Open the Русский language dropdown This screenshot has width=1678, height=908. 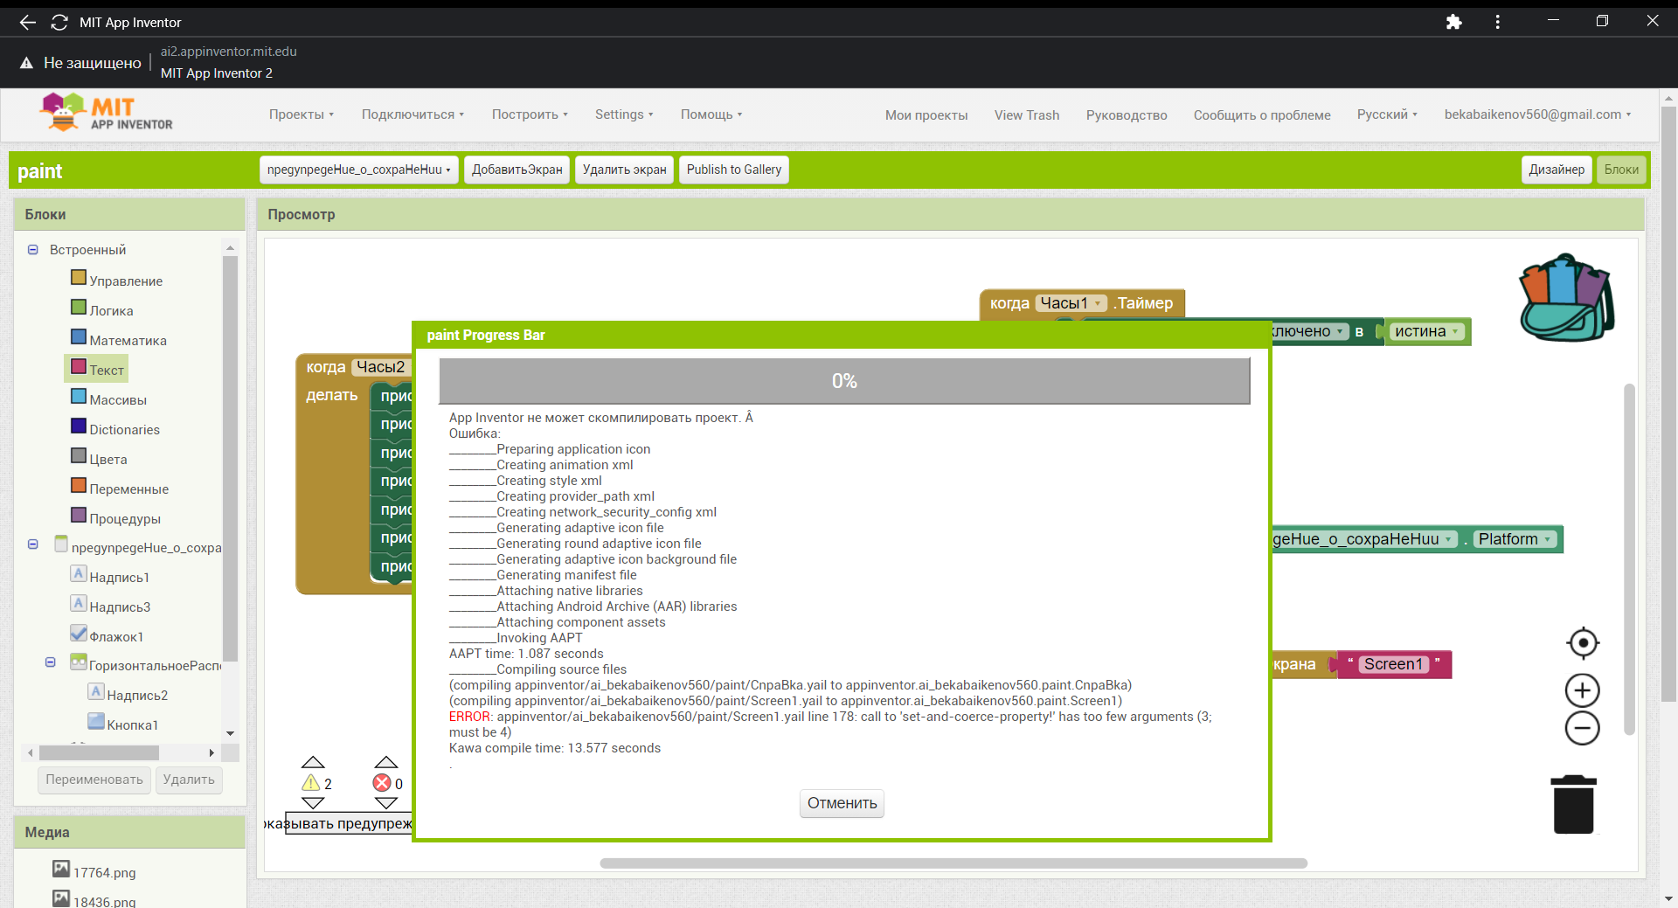pyautogui.click(x=1386, y=114)
